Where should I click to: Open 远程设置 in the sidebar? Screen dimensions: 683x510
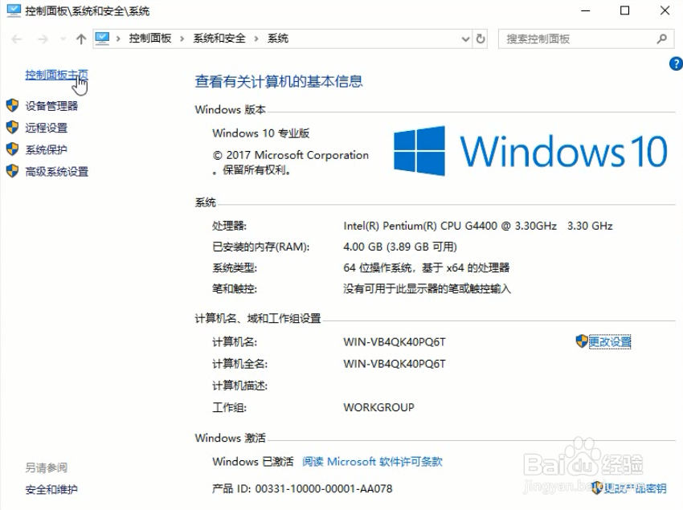pos(46,128)
